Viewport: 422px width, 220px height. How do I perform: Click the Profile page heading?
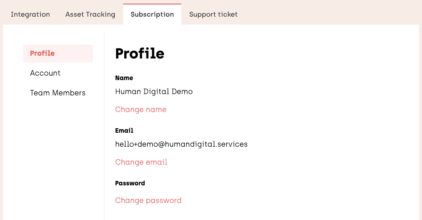[140, 54]
